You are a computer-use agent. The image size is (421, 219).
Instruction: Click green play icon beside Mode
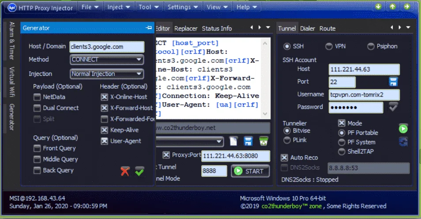coord(403,129)
